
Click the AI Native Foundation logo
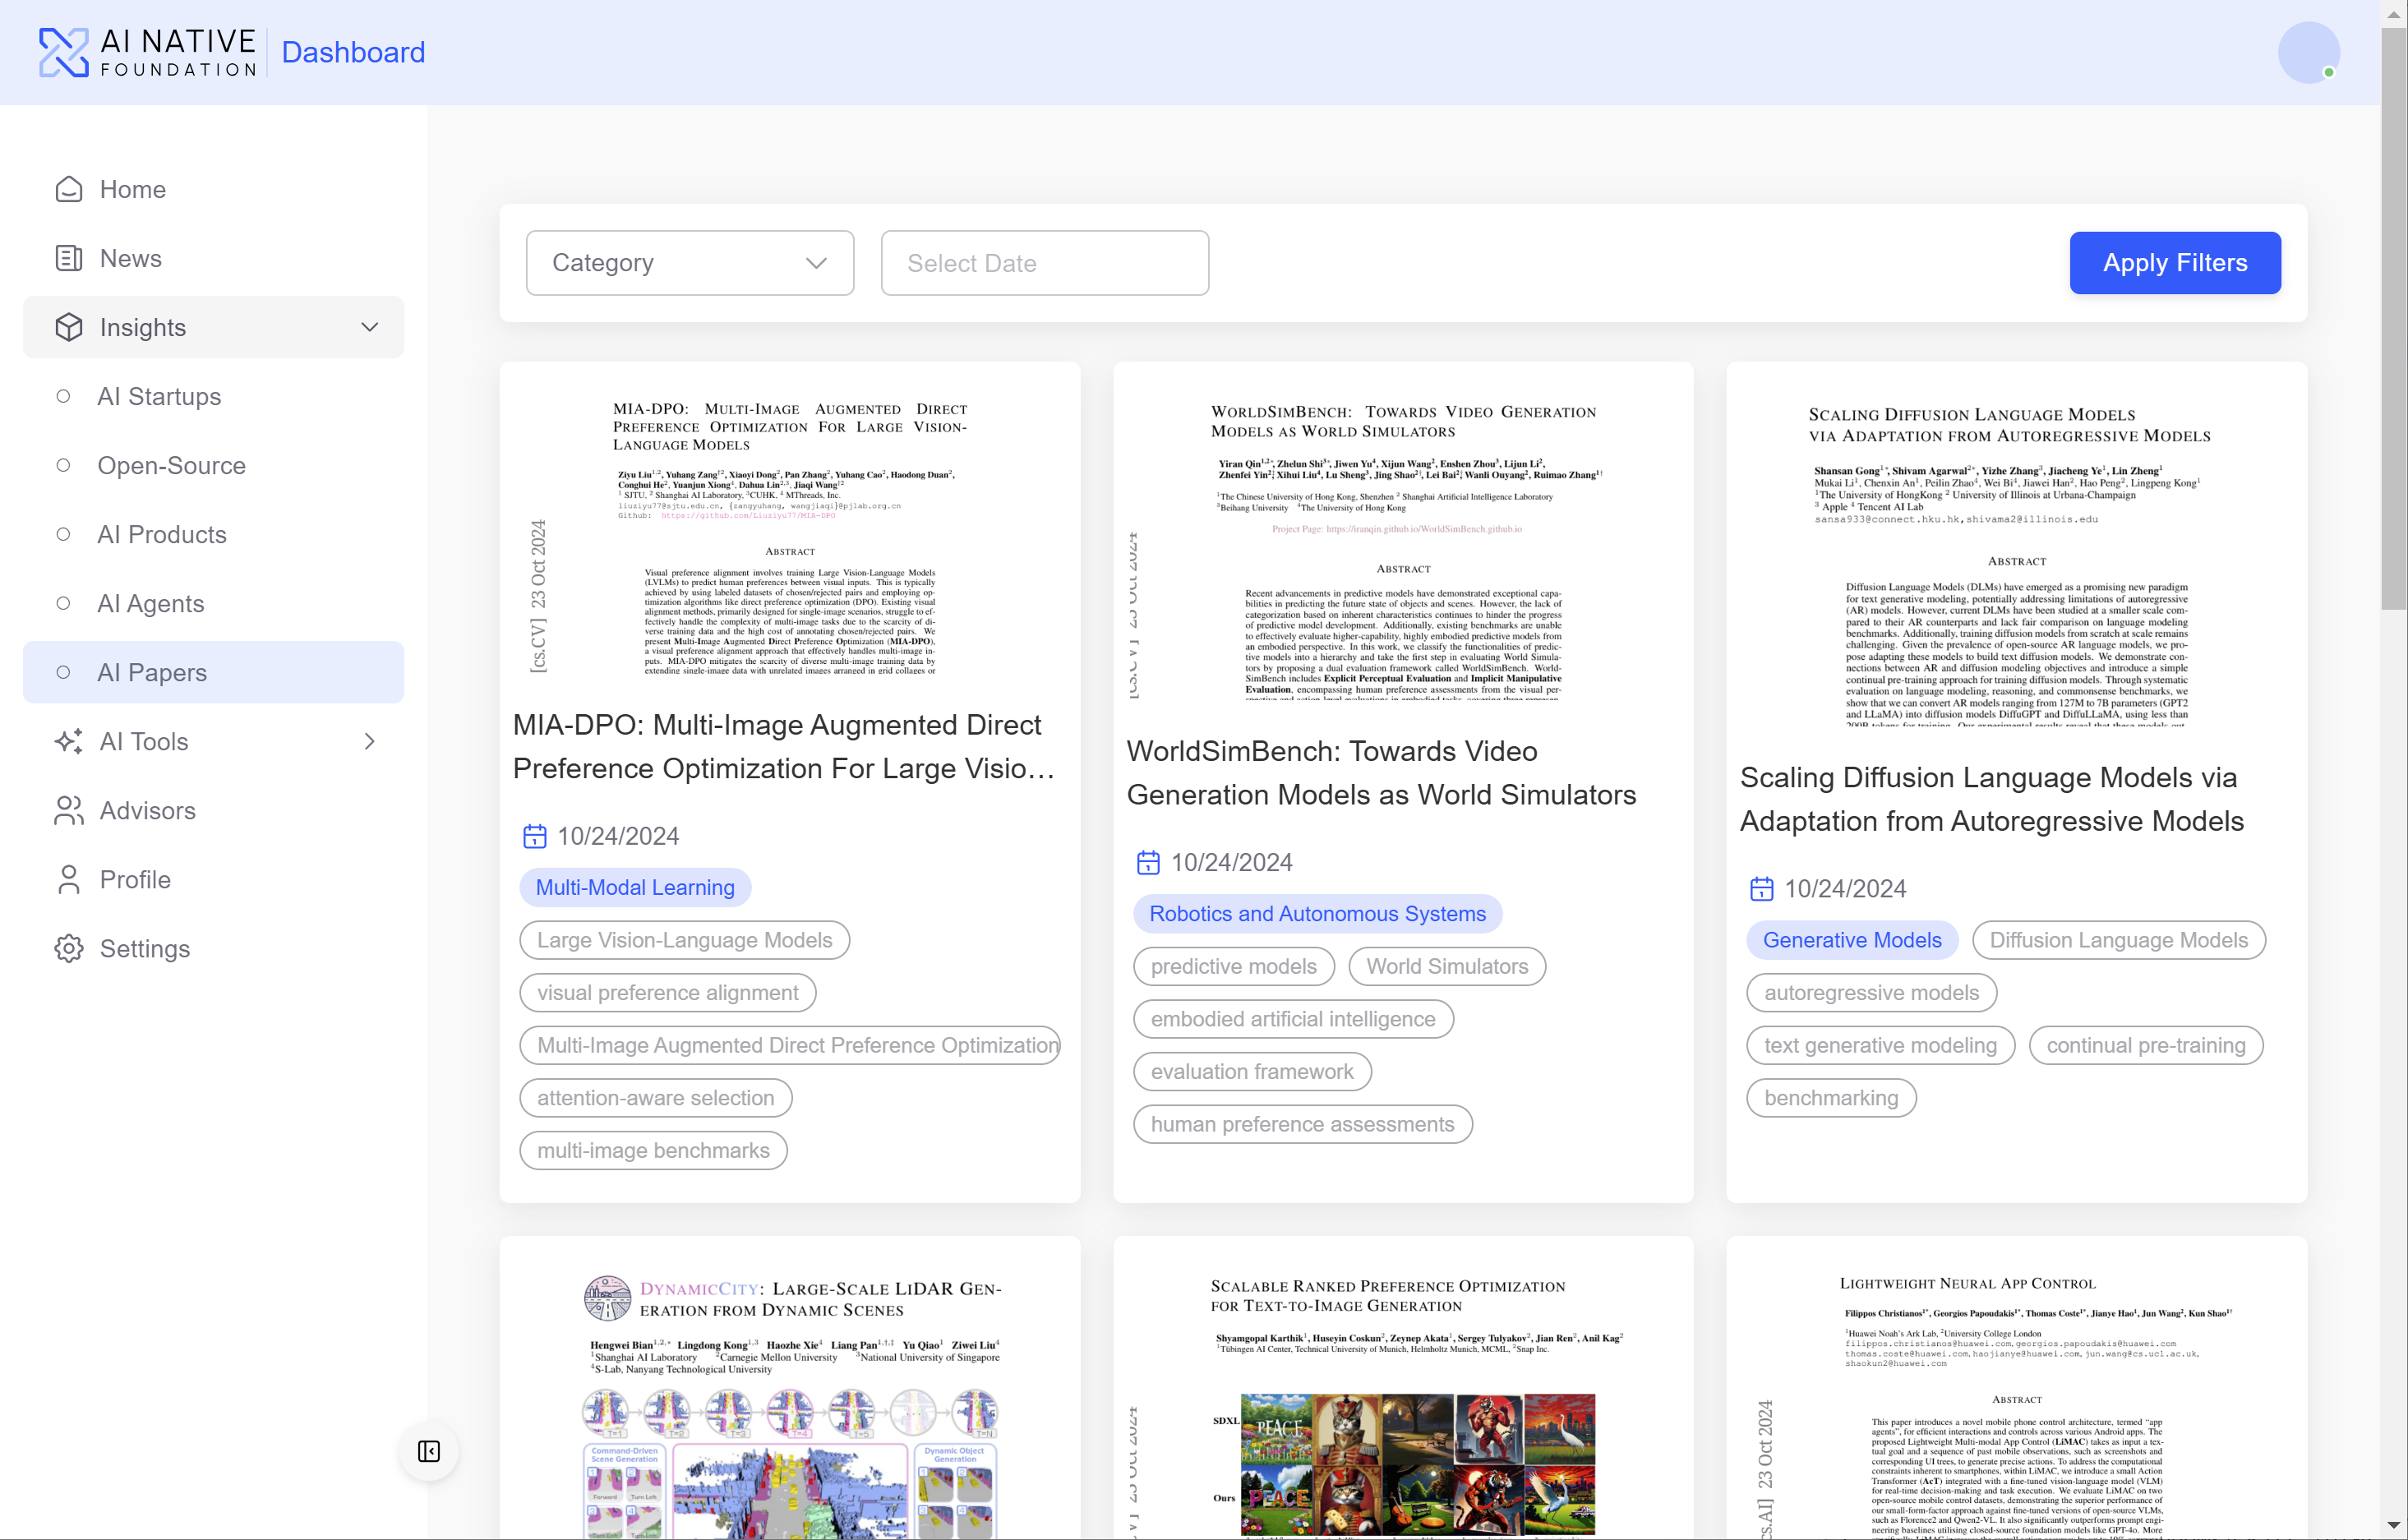[x=148, y=52]
